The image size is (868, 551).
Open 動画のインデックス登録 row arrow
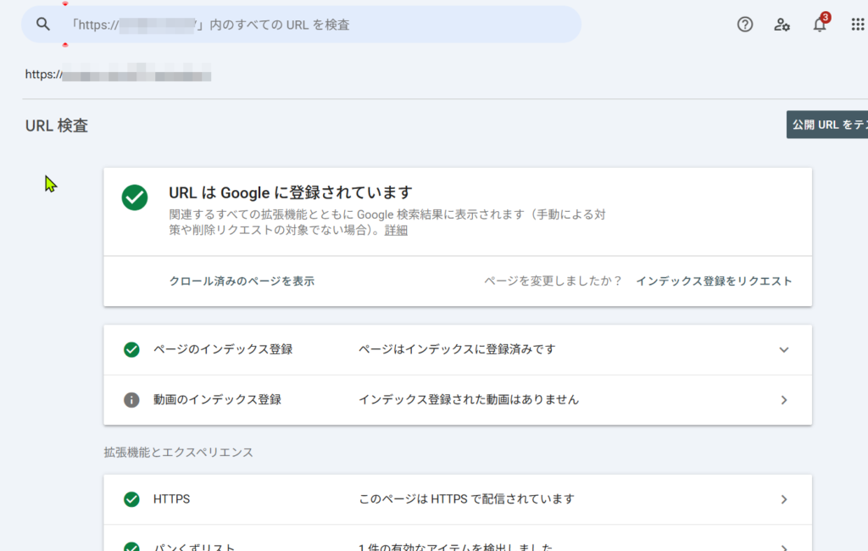tap(784, 400)
